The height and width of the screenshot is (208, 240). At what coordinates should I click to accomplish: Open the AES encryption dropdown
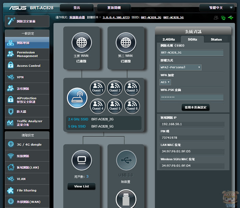click(x=165, y=82)
